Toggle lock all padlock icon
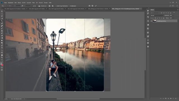Image resolution: width=179 pixels, height=101 pixels. [x=164, y=18]
